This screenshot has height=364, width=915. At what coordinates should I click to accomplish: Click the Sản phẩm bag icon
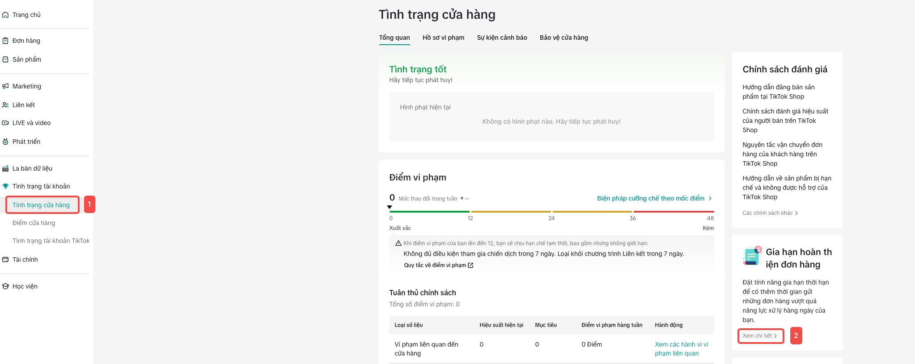point(5,59)
